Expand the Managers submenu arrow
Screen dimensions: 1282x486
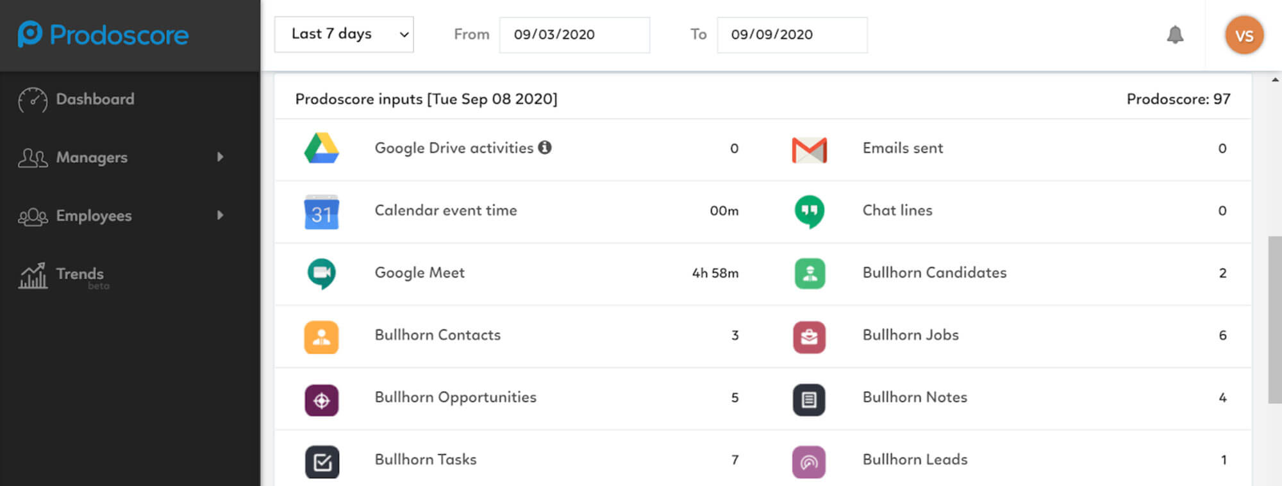(x=221, y=156)
